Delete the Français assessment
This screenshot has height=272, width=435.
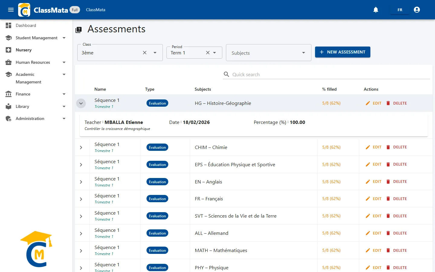click(x=397, y=199)
